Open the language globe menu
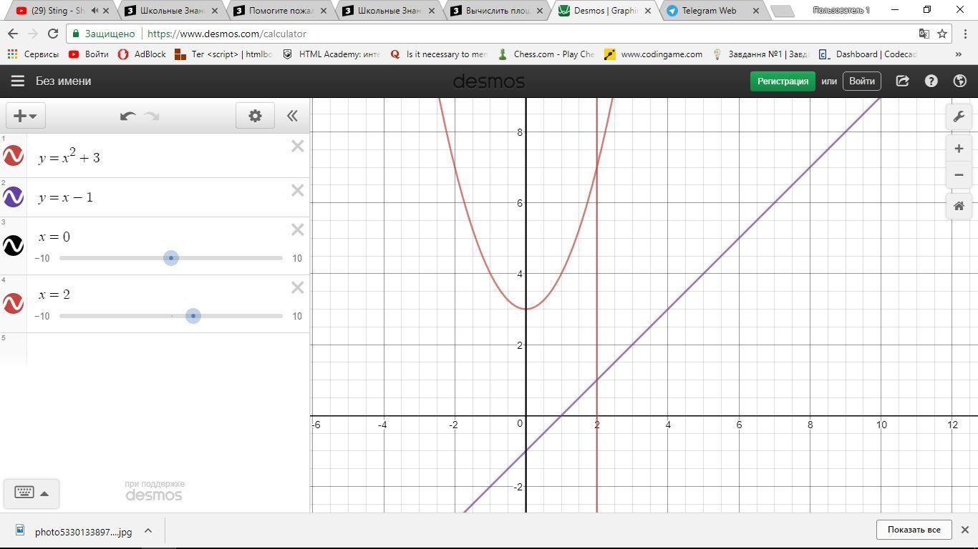Screen dimensions: 978x549 click(960, 81)
